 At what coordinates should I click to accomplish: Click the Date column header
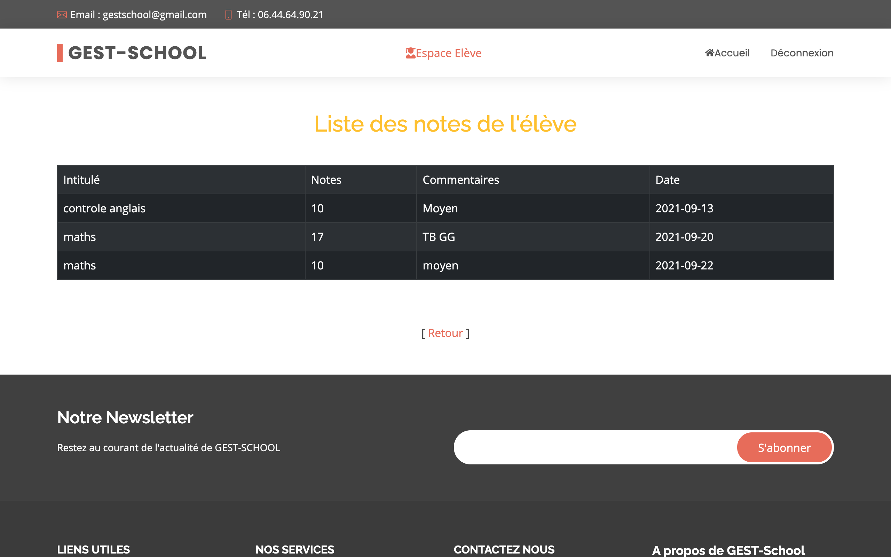click(667, 180)
